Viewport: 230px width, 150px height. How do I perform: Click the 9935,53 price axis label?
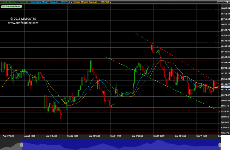tap(225, 111)
